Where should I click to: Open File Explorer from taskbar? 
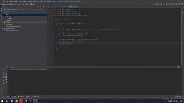[x=16, y=101]
